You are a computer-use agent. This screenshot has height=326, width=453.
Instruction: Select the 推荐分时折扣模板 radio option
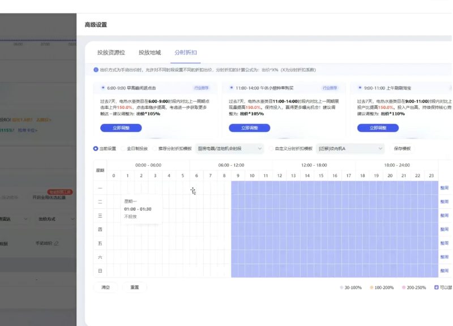click(x=155, y=149)
